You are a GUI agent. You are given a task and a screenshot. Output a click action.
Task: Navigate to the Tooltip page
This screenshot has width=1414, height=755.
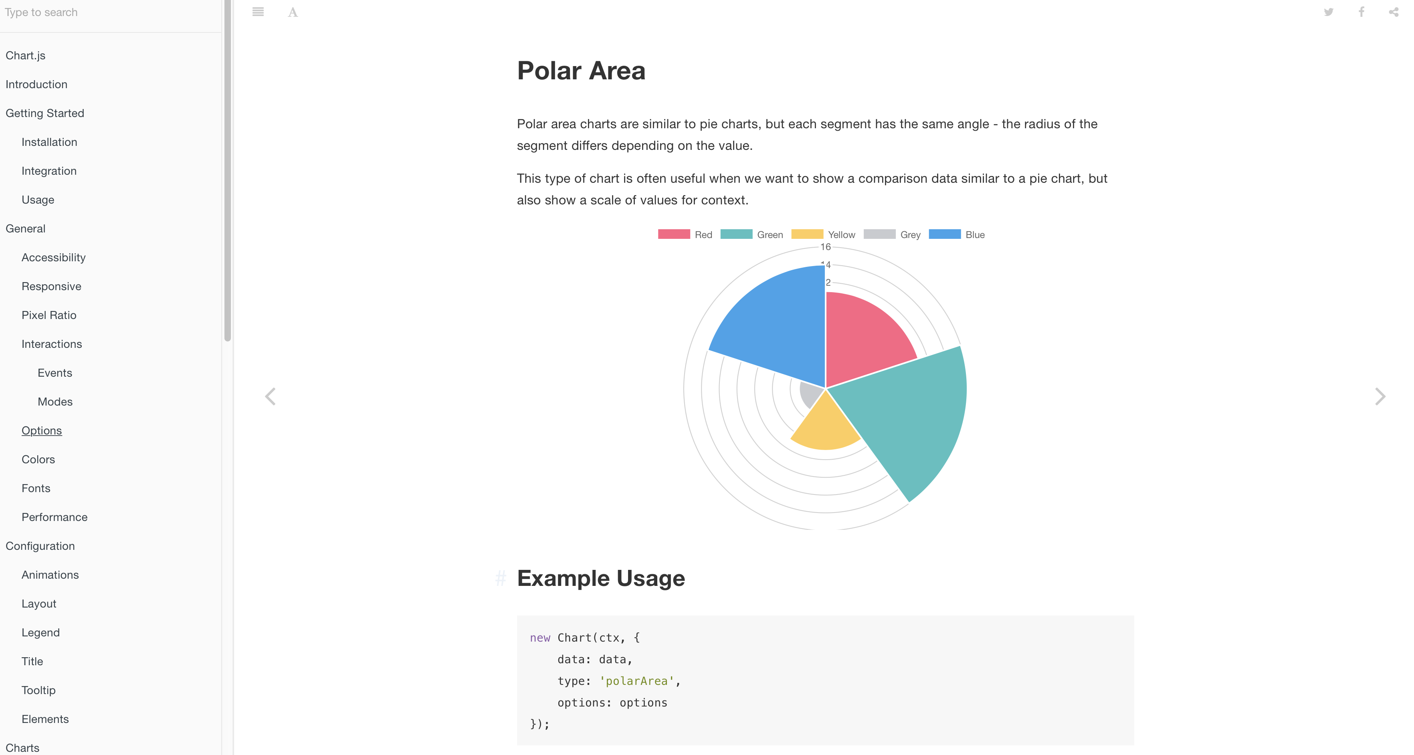tap(38, 690)
